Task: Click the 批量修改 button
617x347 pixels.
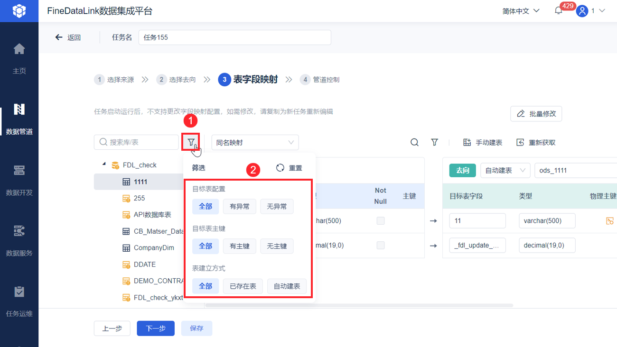Action: 536,114
